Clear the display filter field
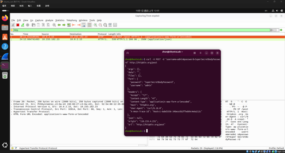Viewport: 285px width, 153px height. [x=271, y=30]
